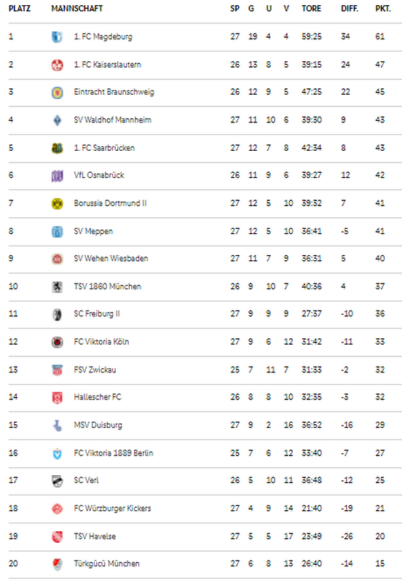The image size is (402, 583).
Task: Click the SV Waldhof Mannheim diamond crest
Action: click(57, 120)
